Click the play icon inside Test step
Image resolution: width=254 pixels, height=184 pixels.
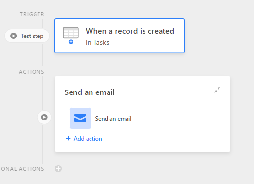click(x=14, y=36)
